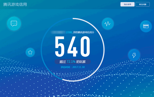Image resolution: width=154 pixels, height=97 pixels.
Task: Click the 评估时间：2017.11.30 text
Action: pyautogui.click(x=73, y=67)
